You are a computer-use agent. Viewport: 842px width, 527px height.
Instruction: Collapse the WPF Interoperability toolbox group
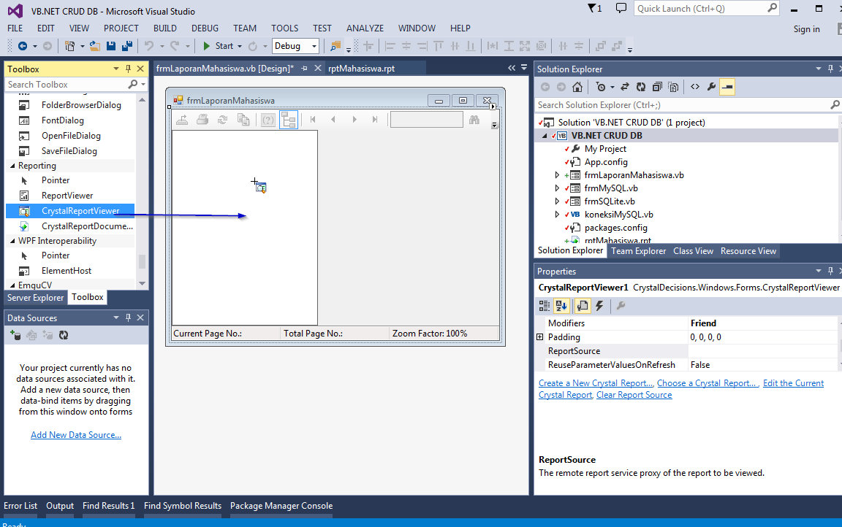tap(12, 242)
